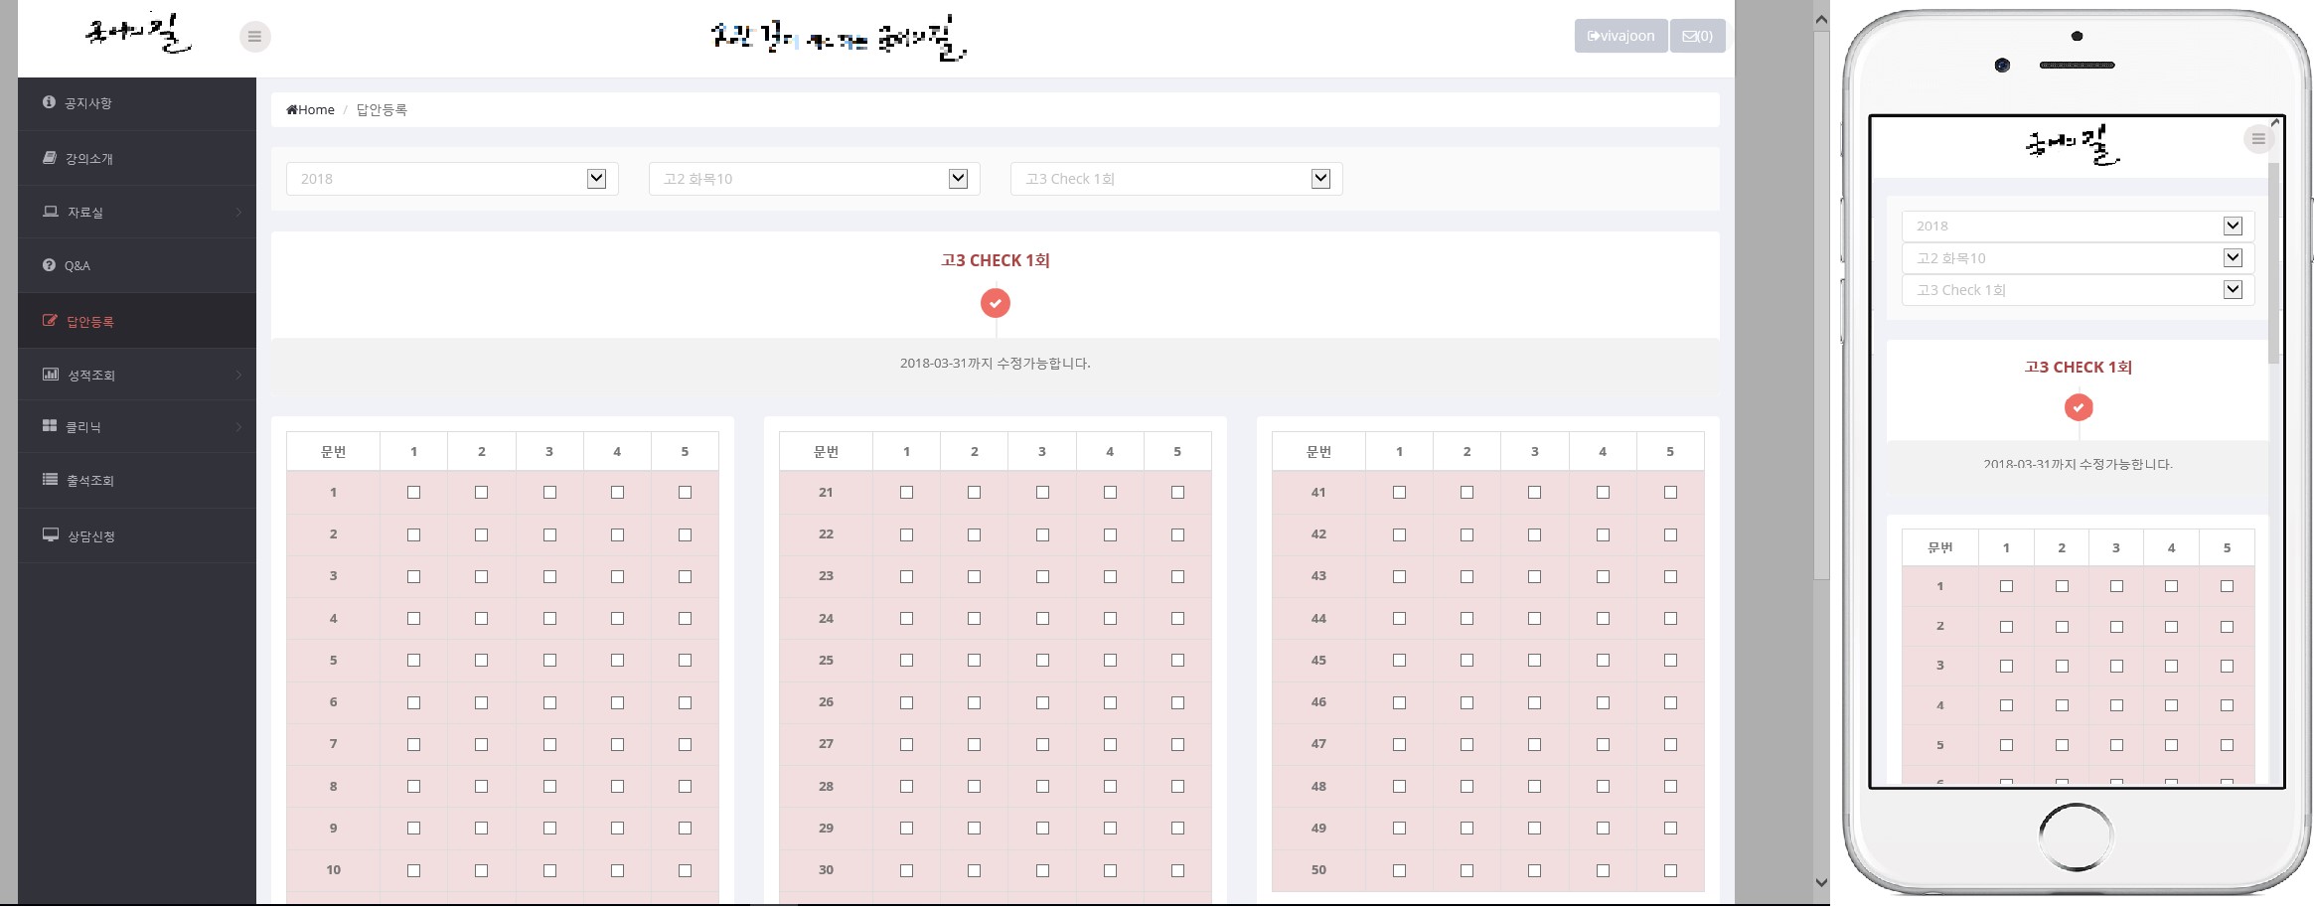Open the 답안등록 sidebar menu item
Image resolution: width=2314 pixels, height=909 pixels.
pos(89,322)
